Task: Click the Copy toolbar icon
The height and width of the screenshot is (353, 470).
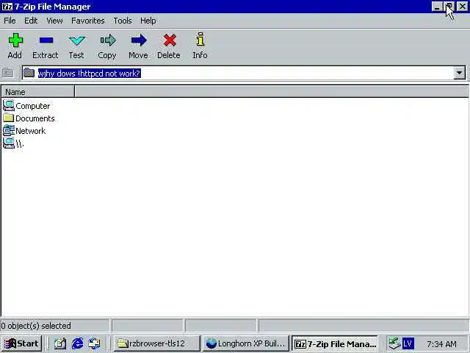Action: [x=108, y=40]
